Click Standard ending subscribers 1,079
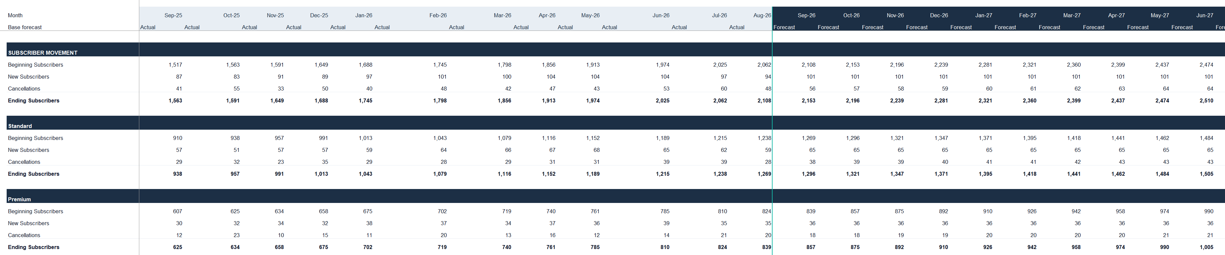This screenshot has width=1225, height=255. pos(440,174)
